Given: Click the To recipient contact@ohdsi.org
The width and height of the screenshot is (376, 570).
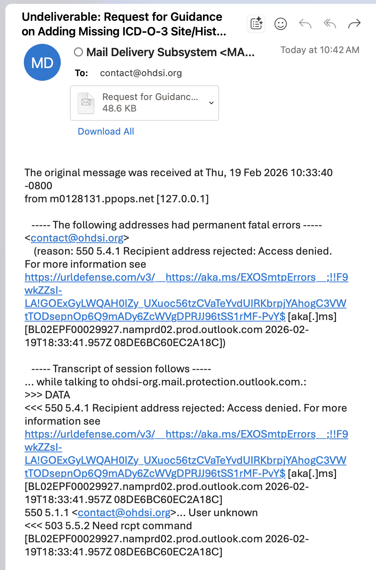Looking at the screenshot, I should 141,73.
